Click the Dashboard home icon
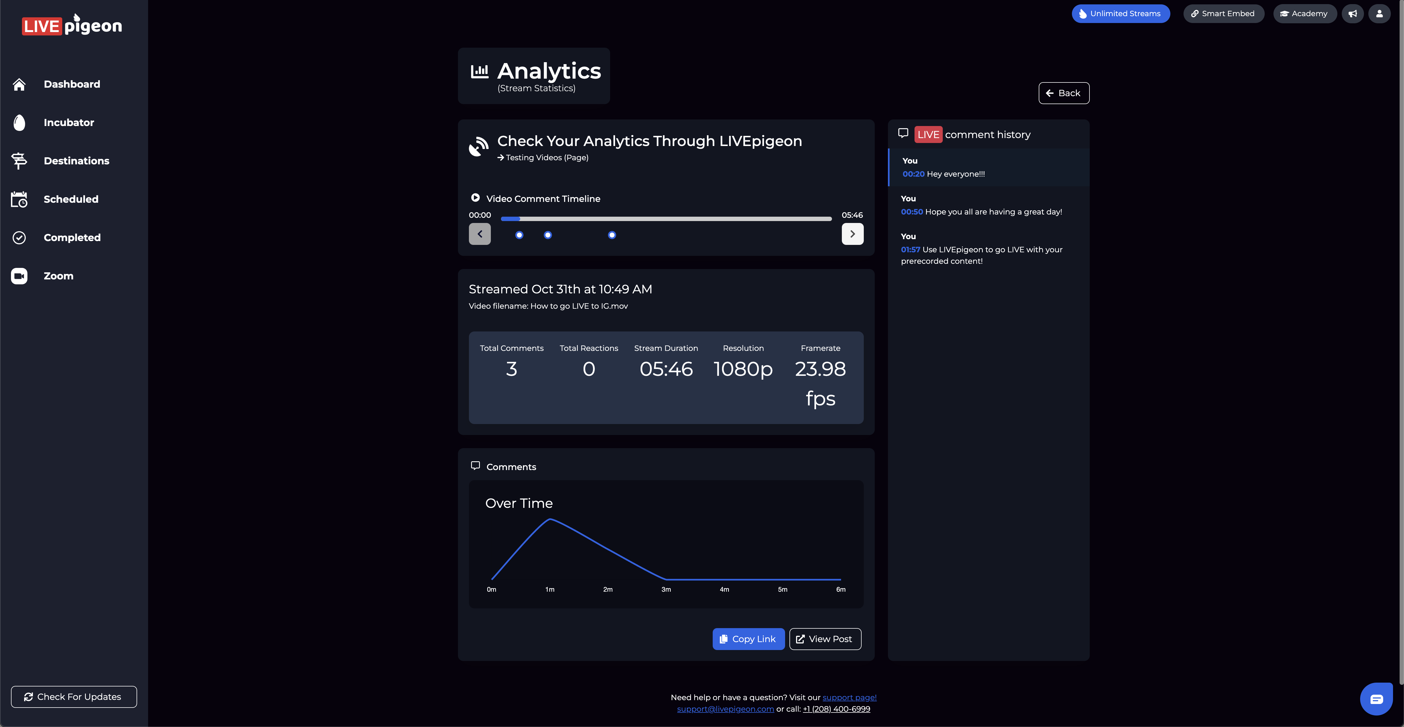This screenshot has width=1404, height=727. tap(19, 84)
